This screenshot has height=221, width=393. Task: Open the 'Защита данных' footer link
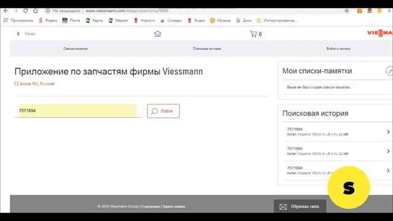tap(174, 206)
